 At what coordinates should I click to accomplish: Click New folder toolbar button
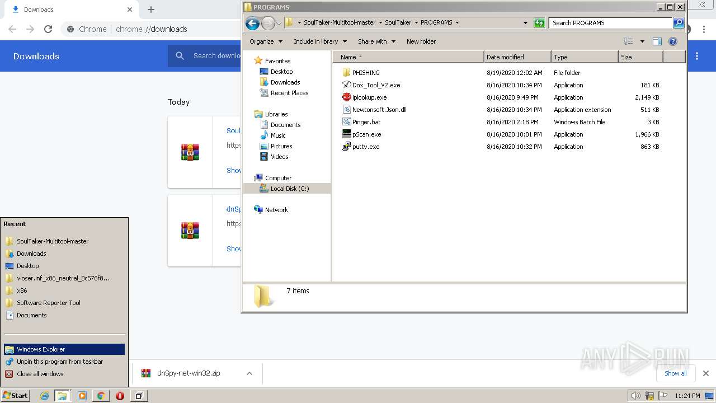[x=421, y=41]
